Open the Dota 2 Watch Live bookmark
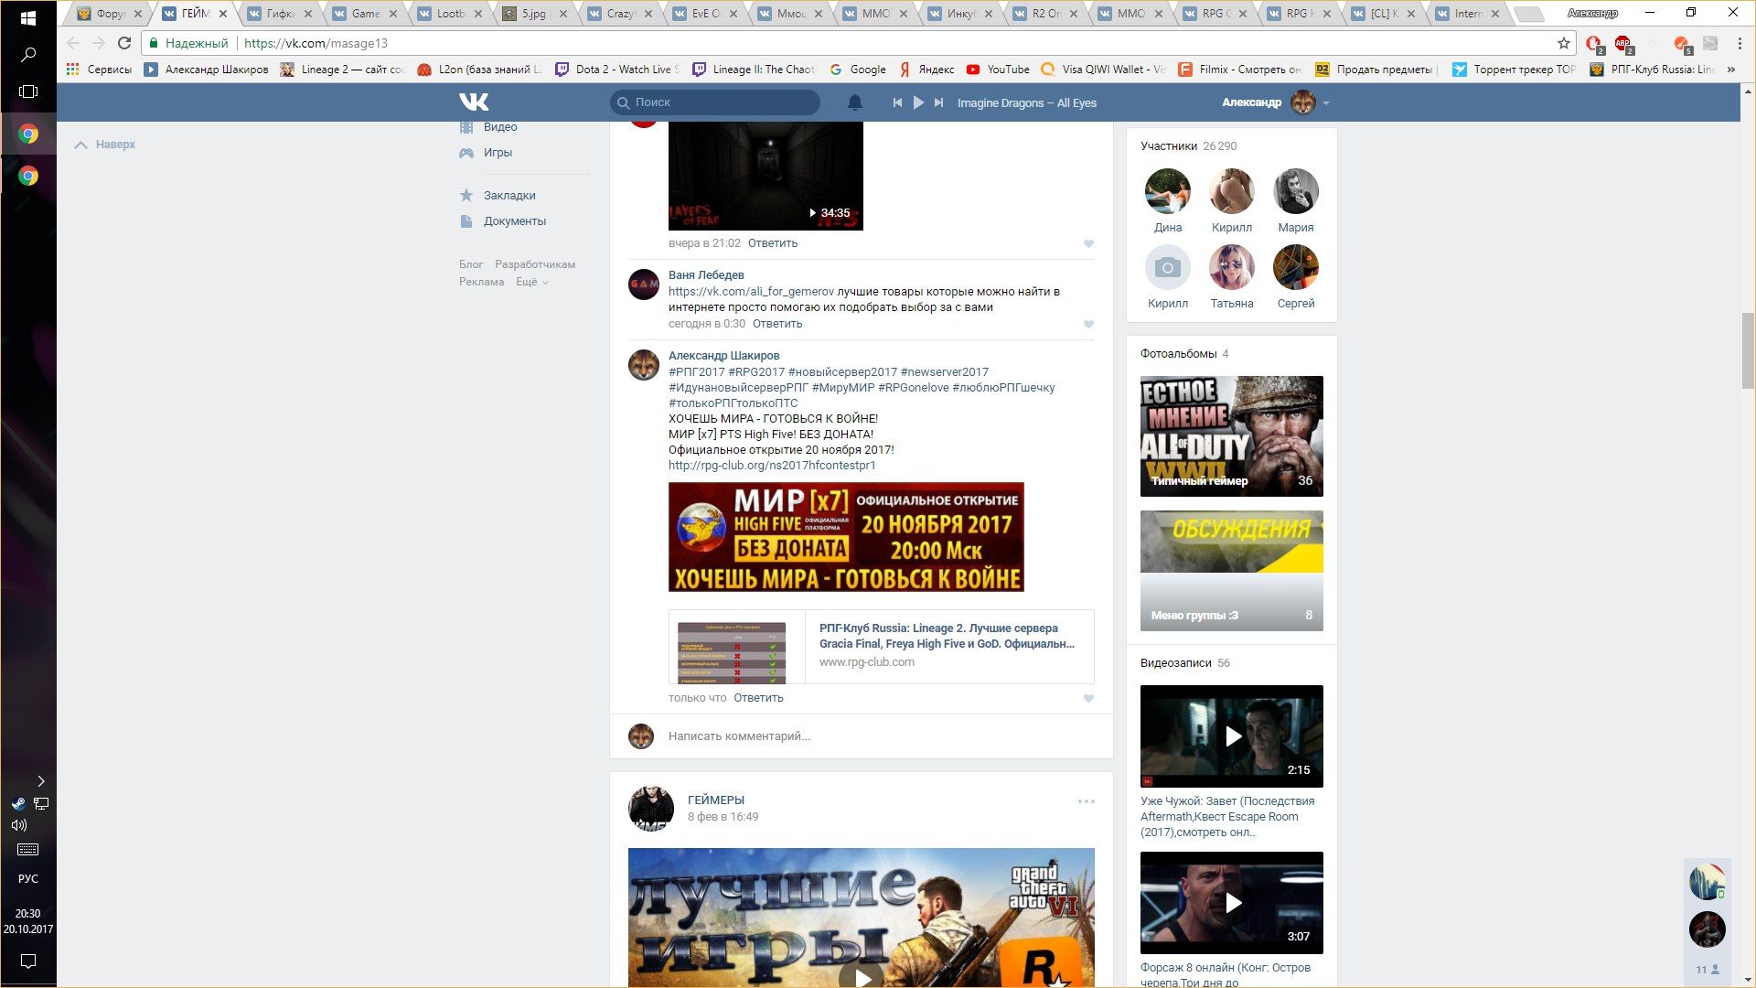 pos(616,70)
